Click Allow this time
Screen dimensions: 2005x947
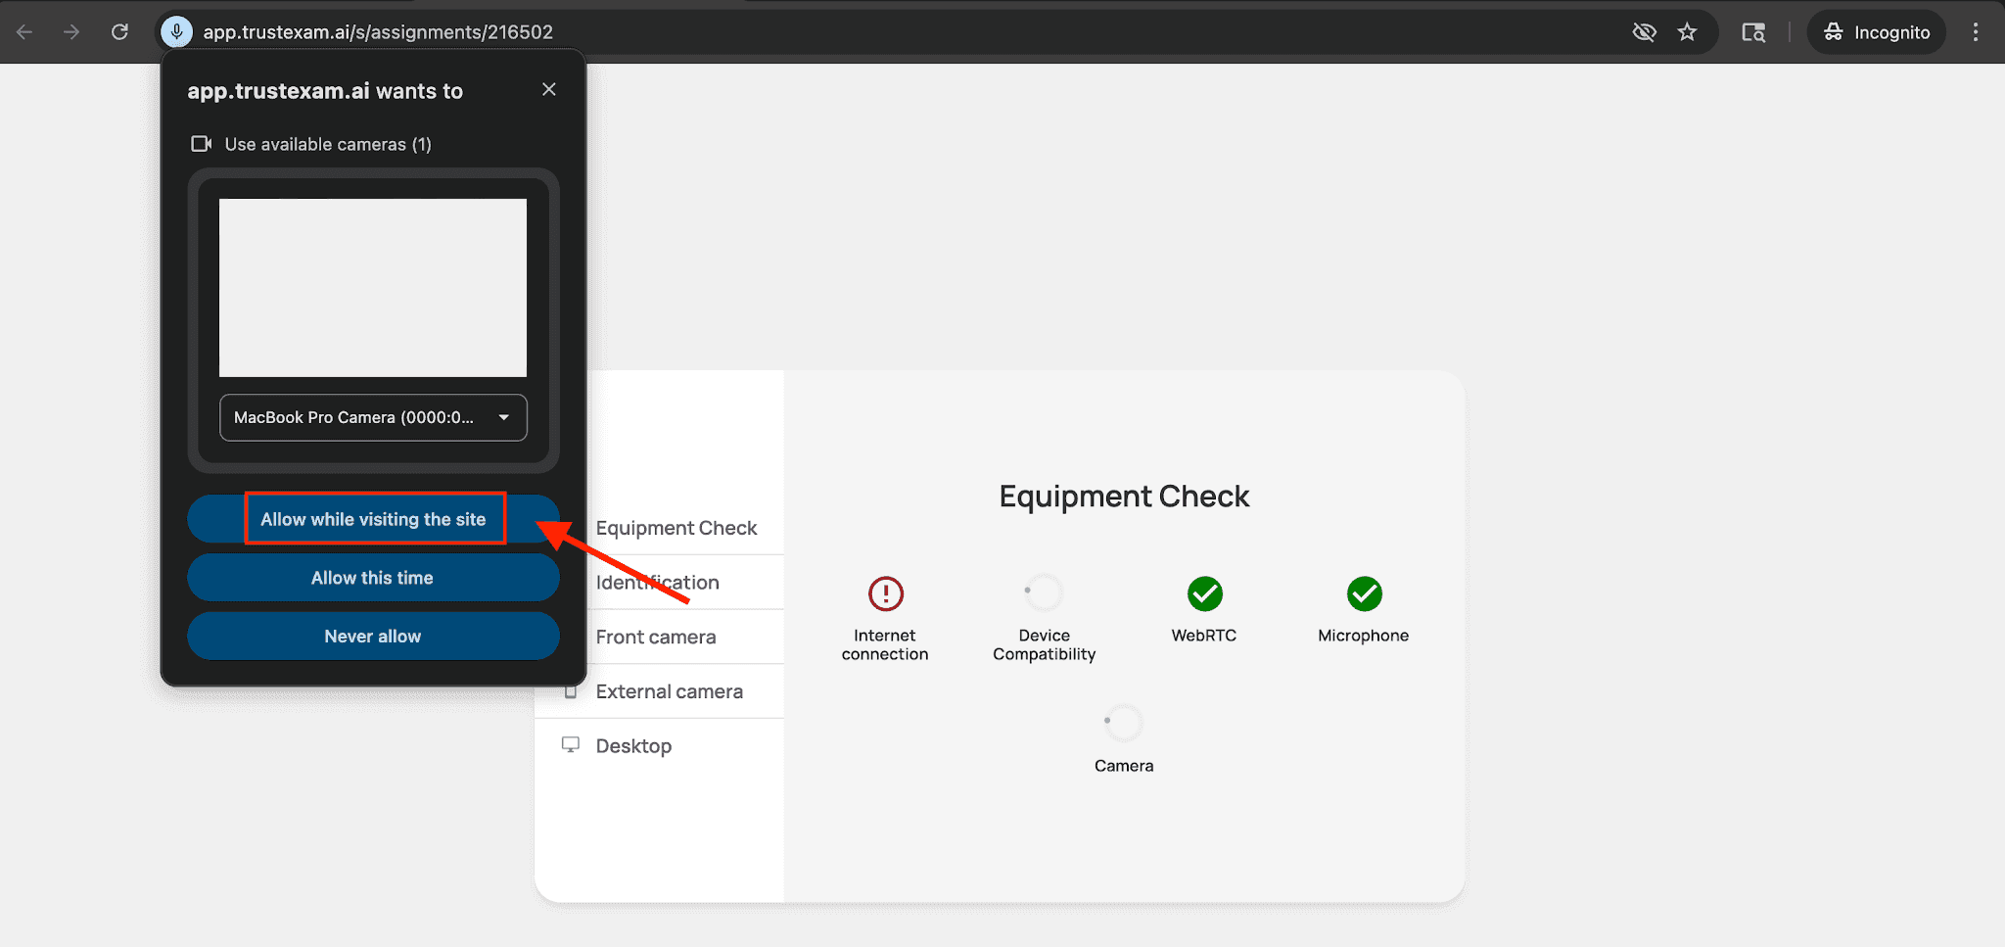(x=373, y=578)
